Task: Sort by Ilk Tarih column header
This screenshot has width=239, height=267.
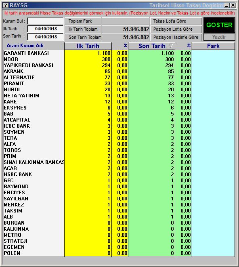Action: 88,46
